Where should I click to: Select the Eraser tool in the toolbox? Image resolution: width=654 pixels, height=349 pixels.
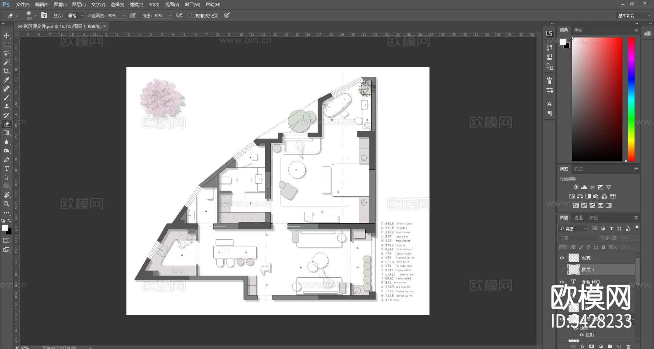[7, 124]
